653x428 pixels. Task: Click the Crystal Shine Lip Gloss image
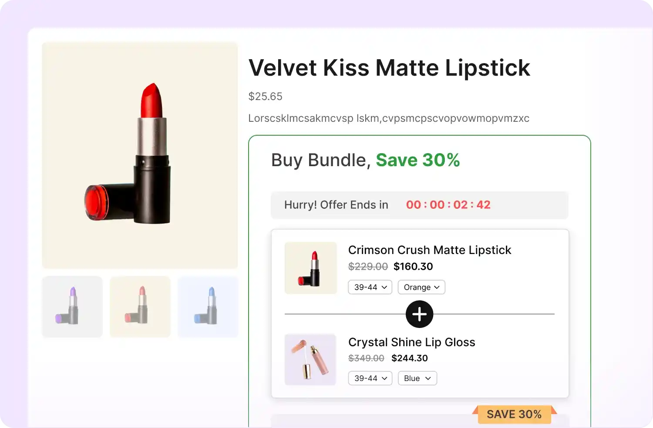pos(310,360)
